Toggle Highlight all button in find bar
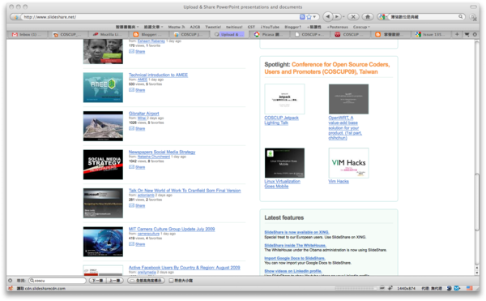 coord(146,281)
